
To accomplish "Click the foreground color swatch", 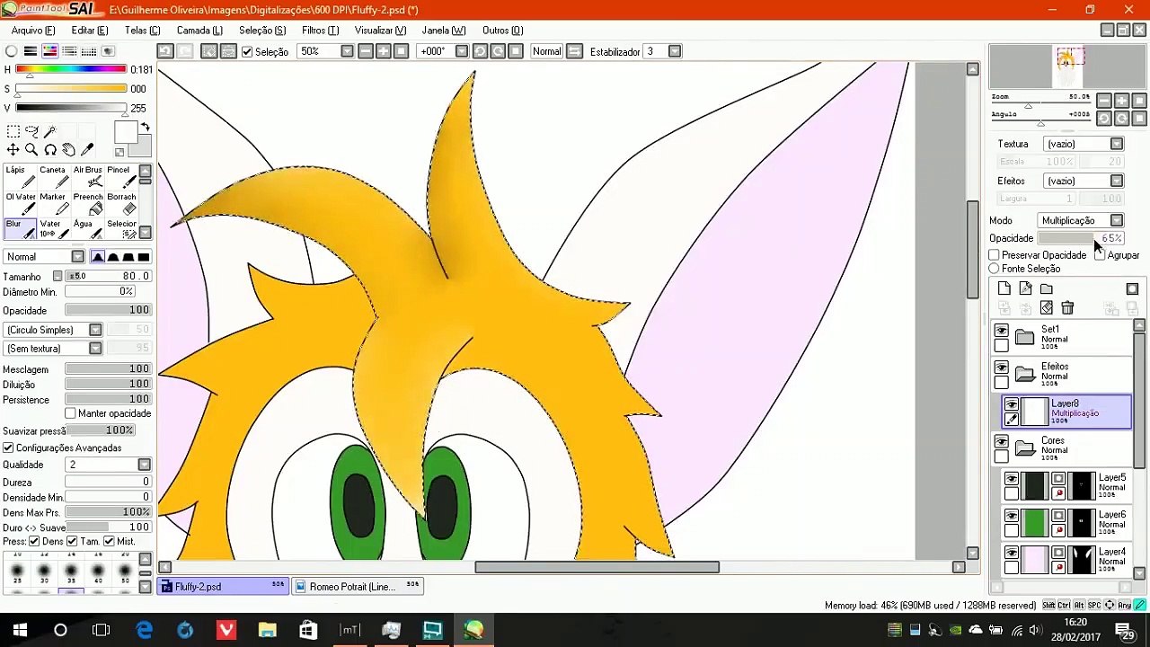I will point(125,132).
